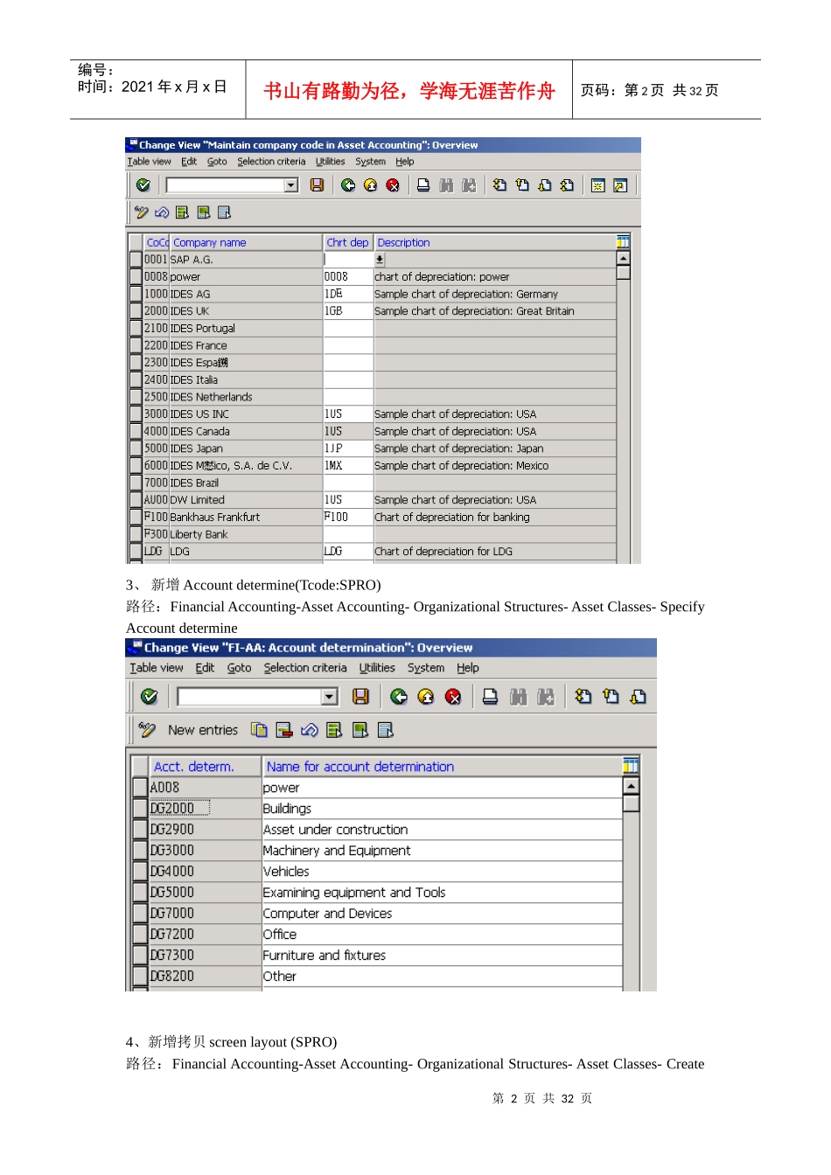The image size is (831, 1175).
Task: Click scrollbar up arrow in Account determination table
Action: coord(631,786)
